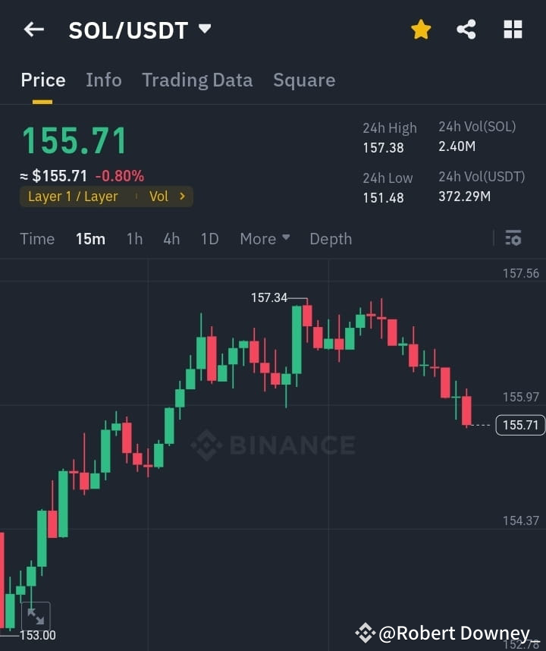Expand the chart to fullscreen
Image resolution: width=546 pixels, height=651 pixels.
pos(35,616)
